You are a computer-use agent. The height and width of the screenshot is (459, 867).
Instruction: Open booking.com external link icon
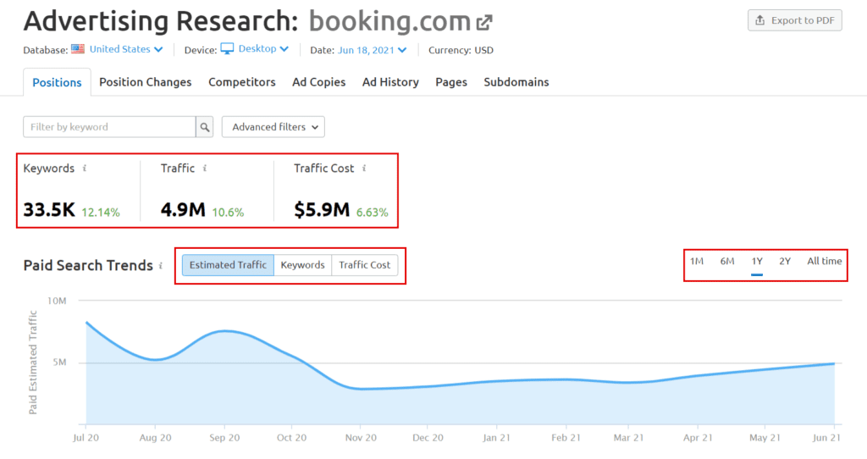pyautogui.click(x=484, y=23)
